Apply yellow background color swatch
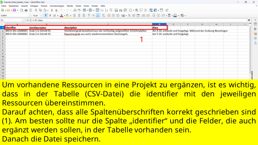This screenshot has width=258, height=145. coord(67,15)
